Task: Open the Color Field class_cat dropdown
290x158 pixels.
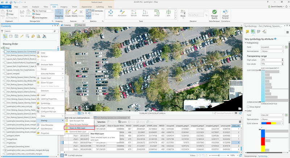Action: coord(273,115)
